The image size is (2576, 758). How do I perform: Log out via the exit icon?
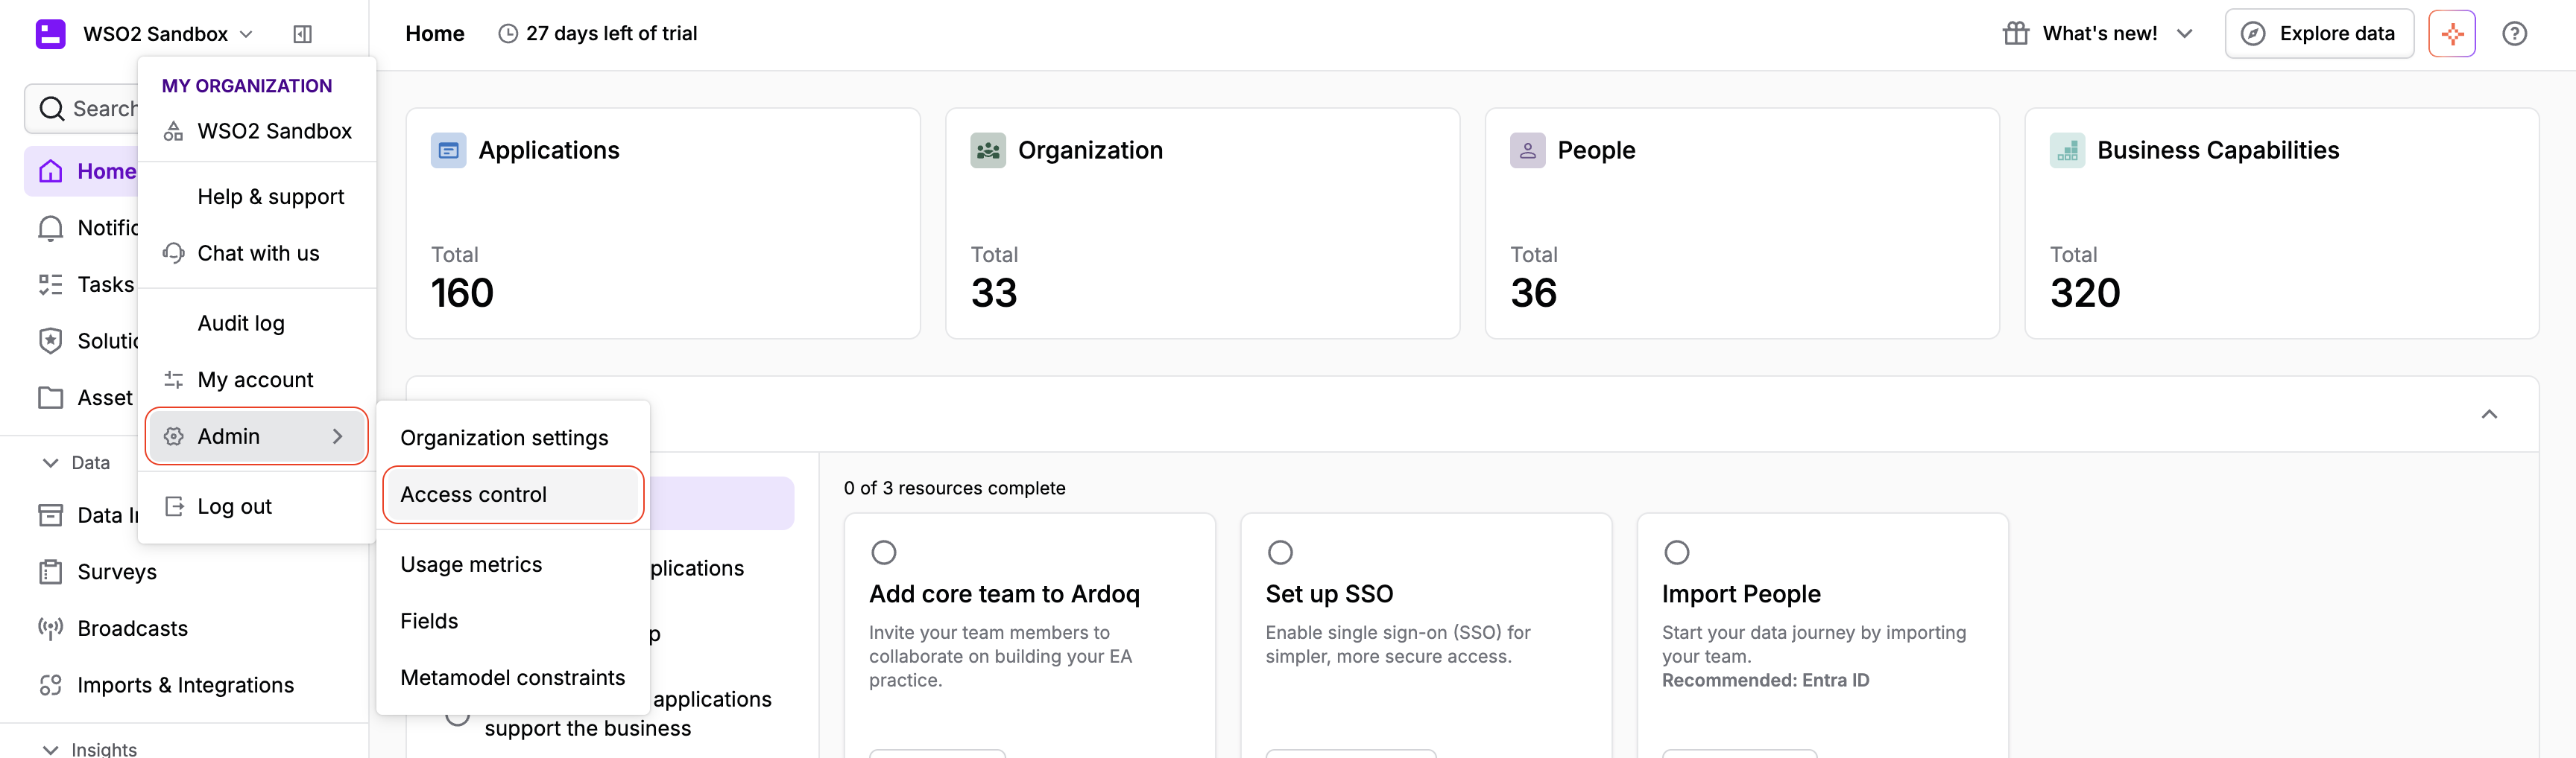point(174,506)
